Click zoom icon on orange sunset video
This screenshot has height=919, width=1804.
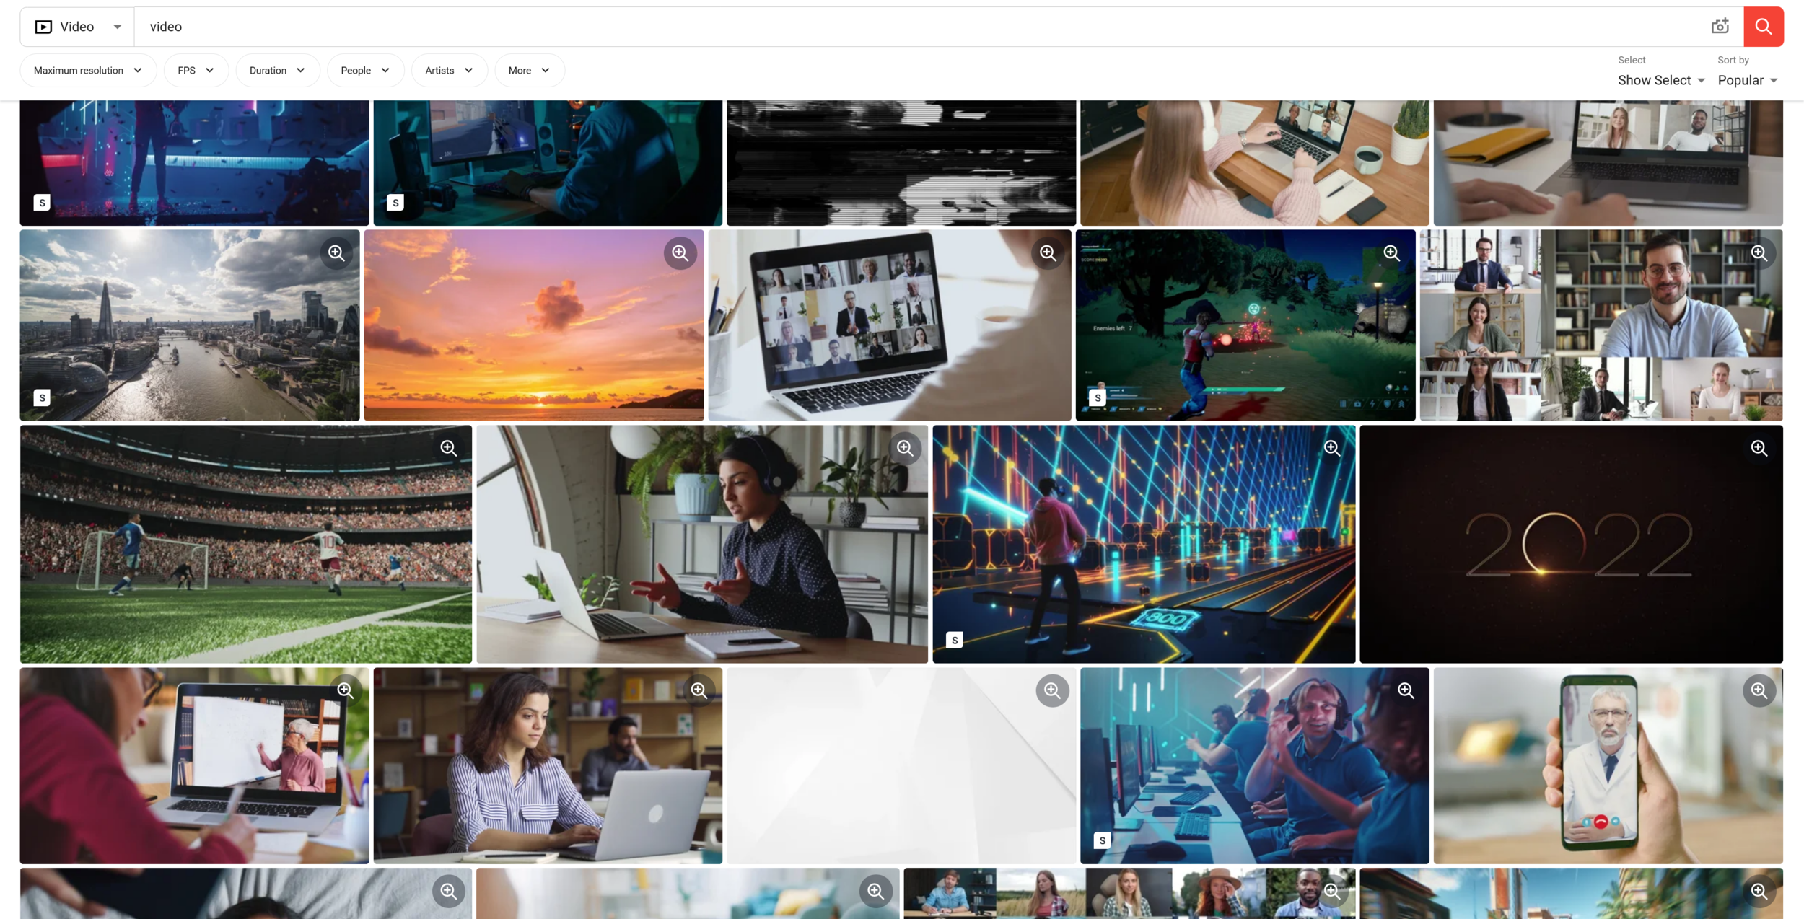tap(680, 253)
